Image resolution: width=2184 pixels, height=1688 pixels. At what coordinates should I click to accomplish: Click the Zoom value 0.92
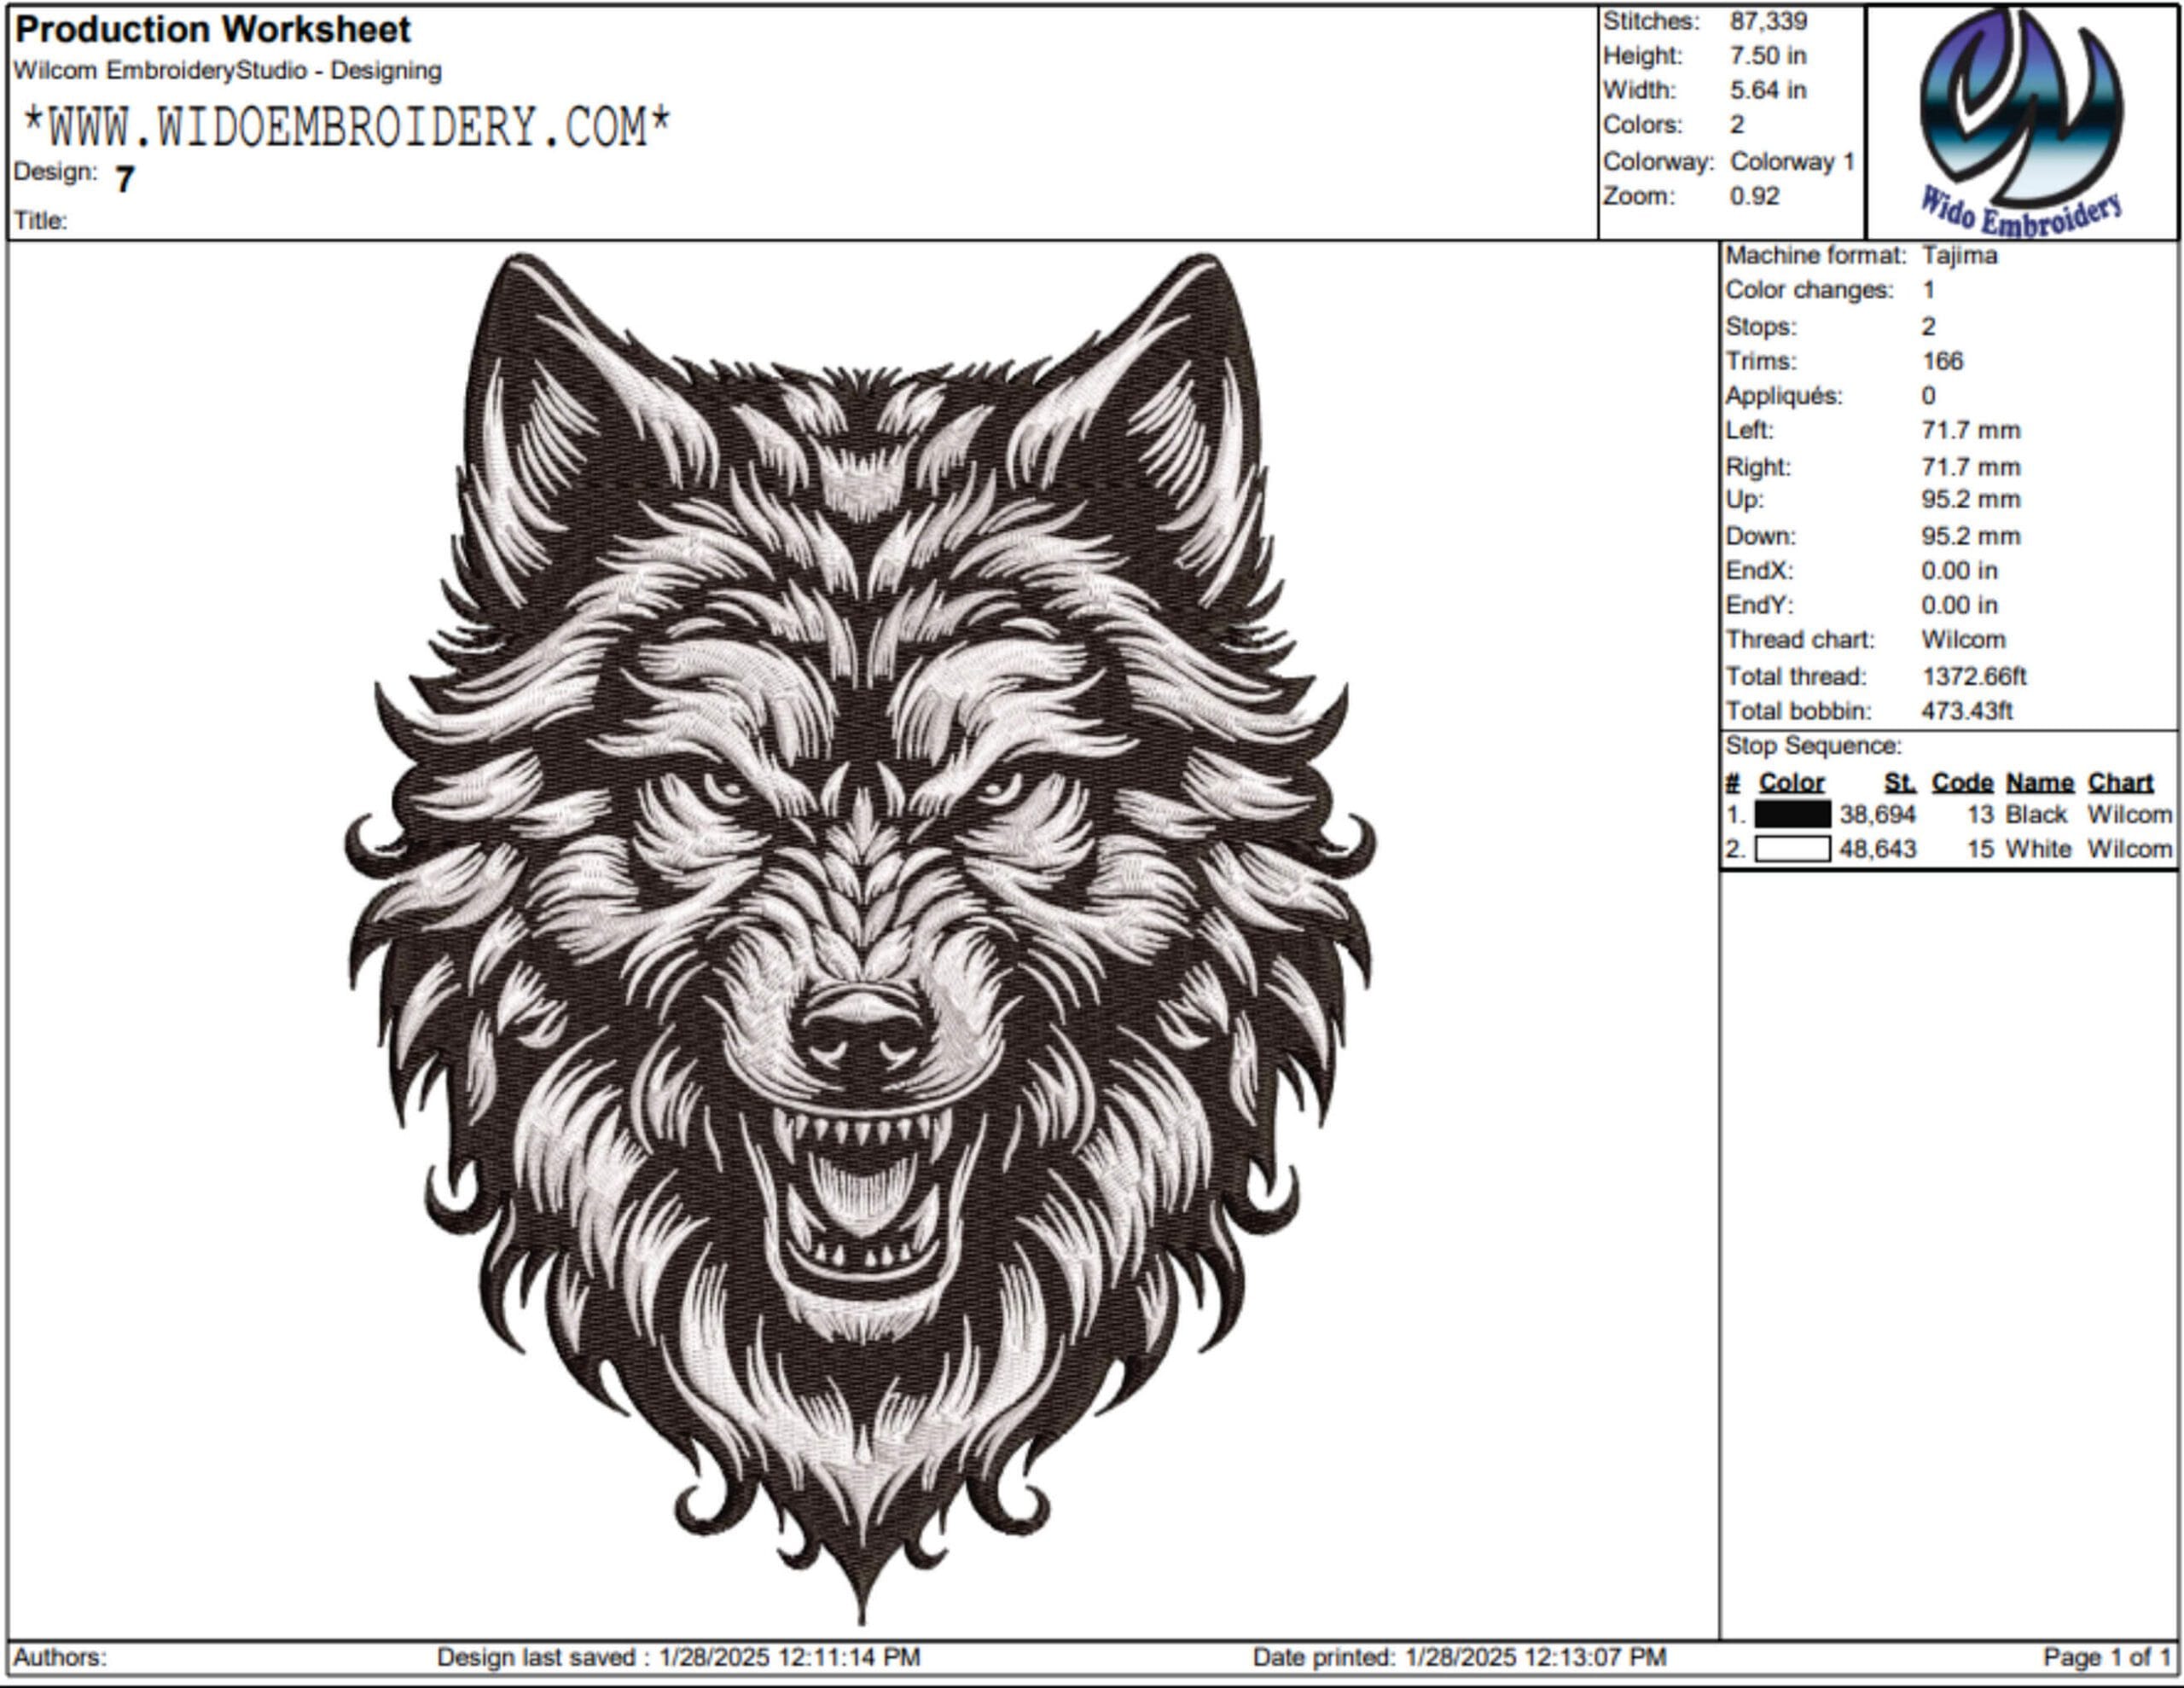(x=1755, y=196)
